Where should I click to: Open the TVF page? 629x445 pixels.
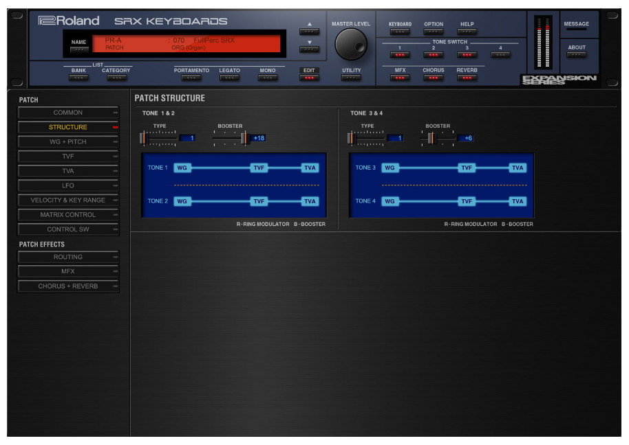pyautogui.click(x=68, y=156)
